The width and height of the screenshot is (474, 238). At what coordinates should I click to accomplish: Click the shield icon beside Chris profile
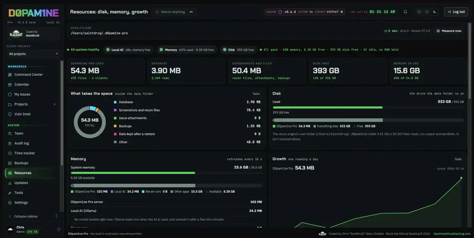coord(59,229)
